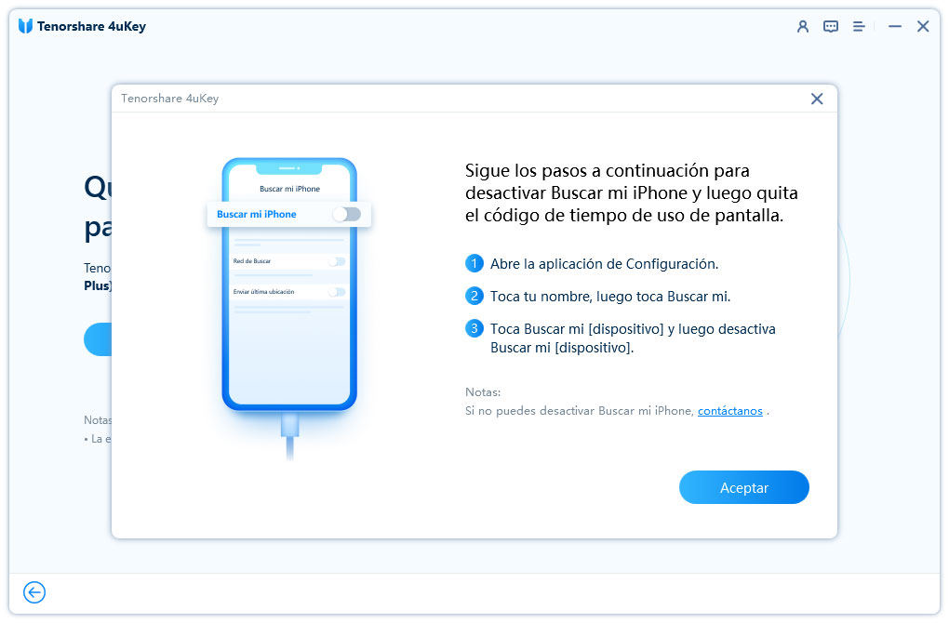Minimize the 4uKey main window

(x=895, y=26)
